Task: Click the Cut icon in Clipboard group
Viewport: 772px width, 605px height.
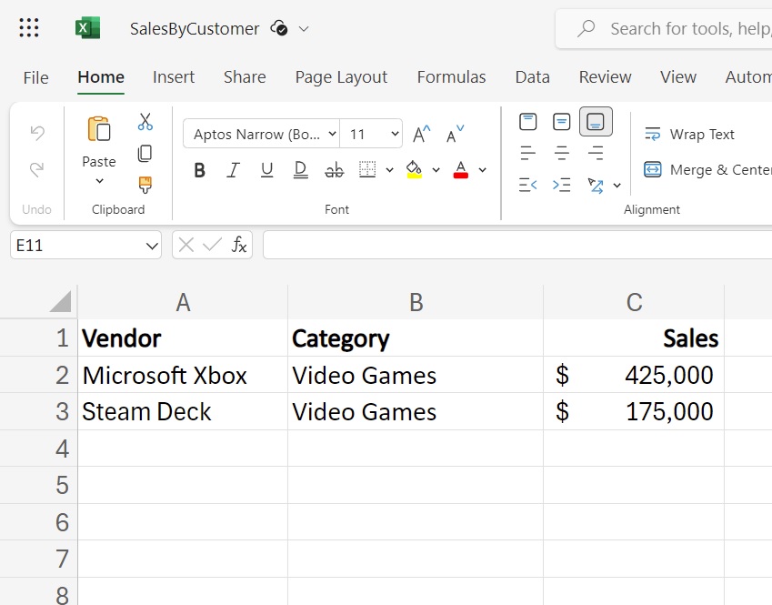Action: tap(145, 120)
